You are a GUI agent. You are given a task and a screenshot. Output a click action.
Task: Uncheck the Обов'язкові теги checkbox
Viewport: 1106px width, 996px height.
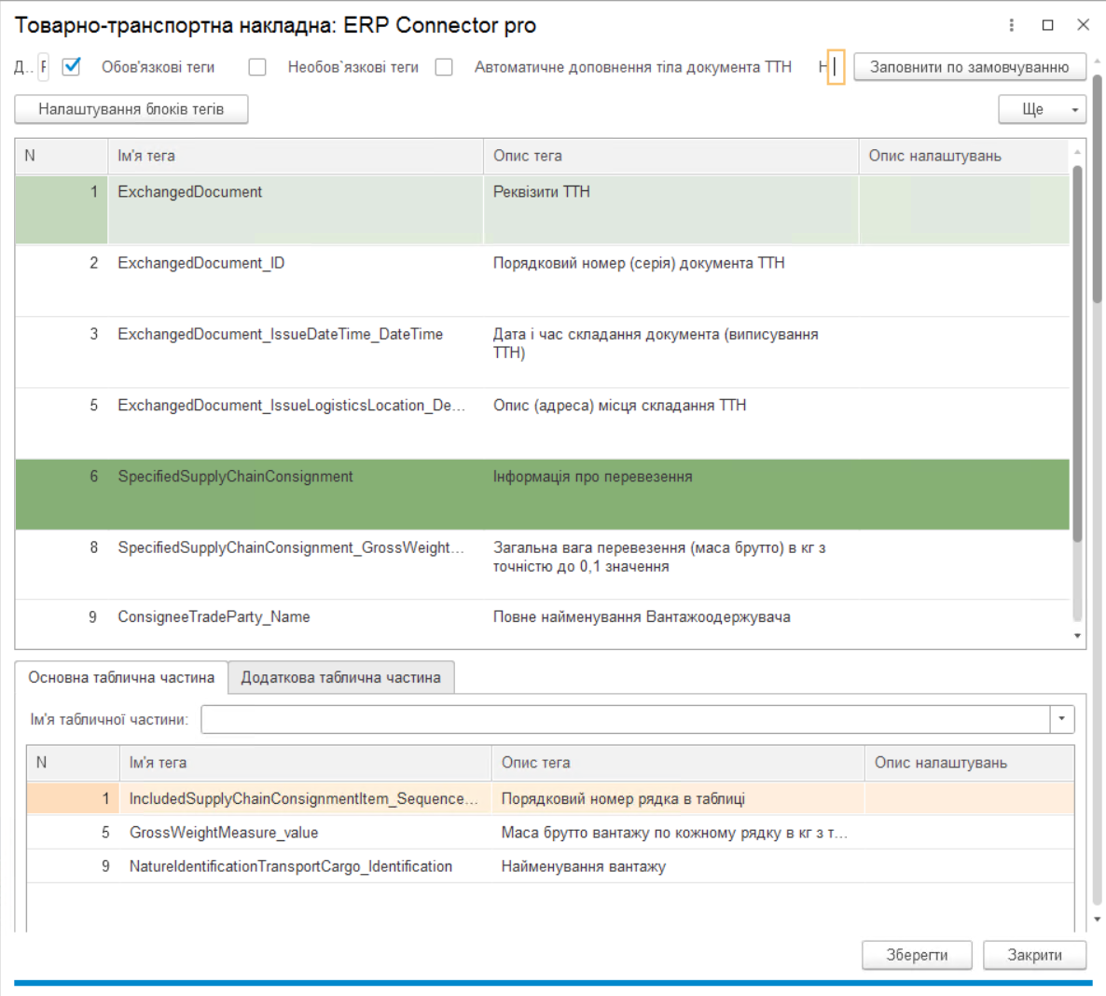72,67
